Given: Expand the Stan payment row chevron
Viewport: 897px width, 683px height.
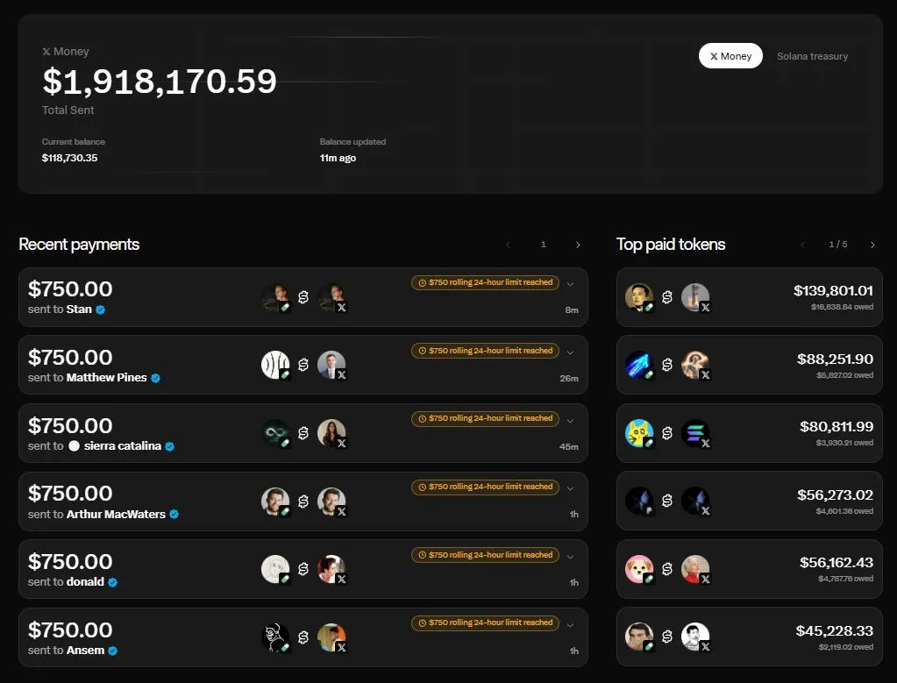Looking at the screenshot, I should (570, 284).
